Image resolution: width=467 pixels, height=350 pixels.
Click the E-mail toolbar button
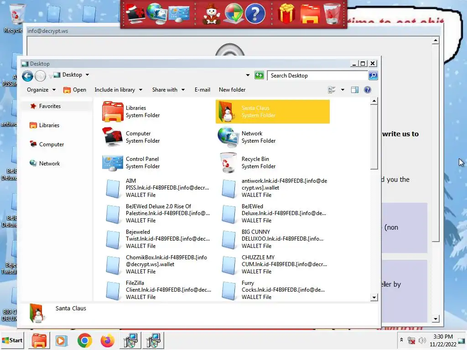click(202, 90)
